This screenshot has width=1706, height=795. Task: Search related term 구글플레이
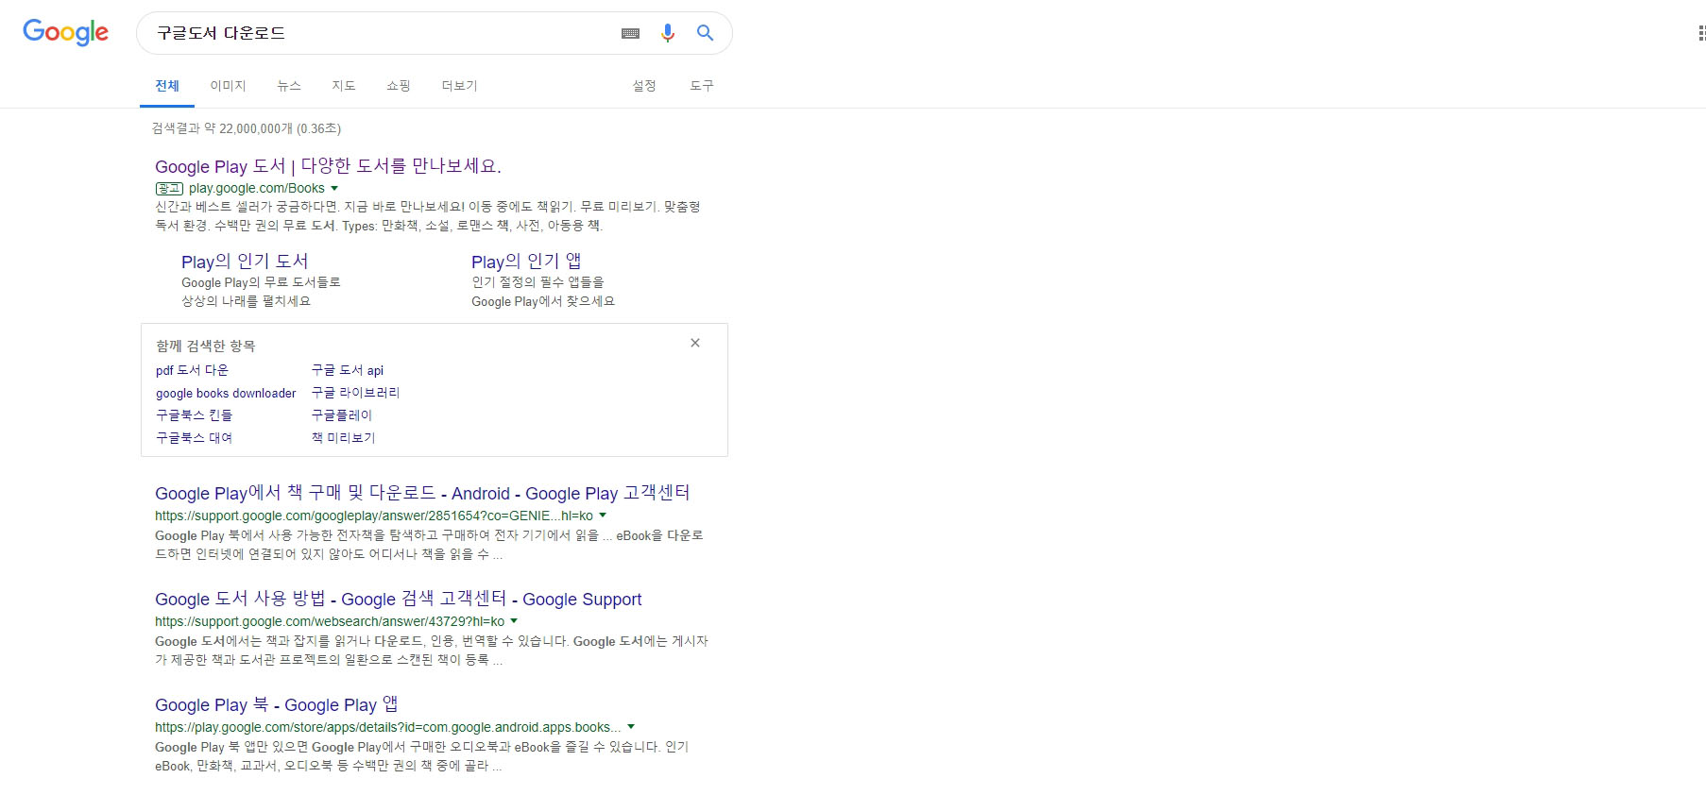pyautogui.click(x=342, y=415)
